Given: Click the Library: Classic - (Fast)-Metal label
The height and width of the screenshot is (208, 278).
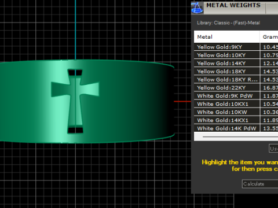Looking at the screenshot, I should click(228, 23).
